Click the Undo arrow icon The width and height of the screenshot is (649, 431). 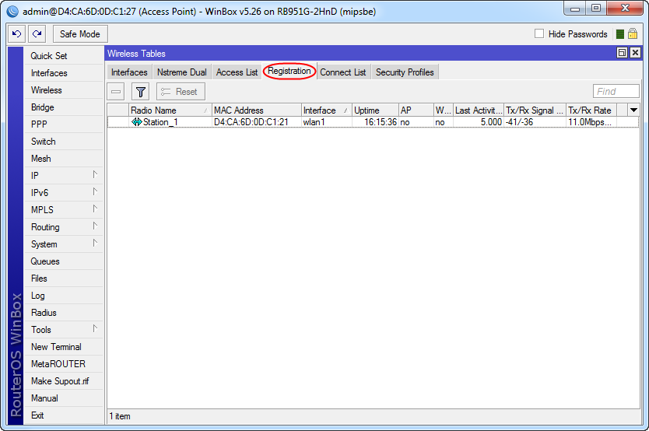[x=16, y=34]
